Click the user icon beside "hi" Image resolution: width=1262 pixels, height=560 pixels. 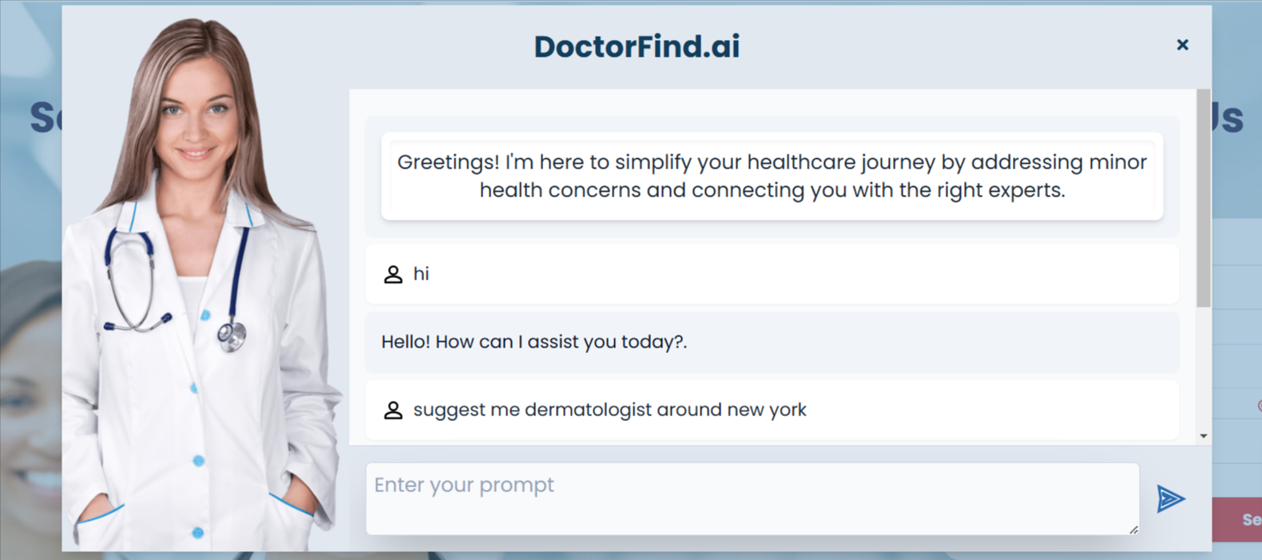[393, 274]
